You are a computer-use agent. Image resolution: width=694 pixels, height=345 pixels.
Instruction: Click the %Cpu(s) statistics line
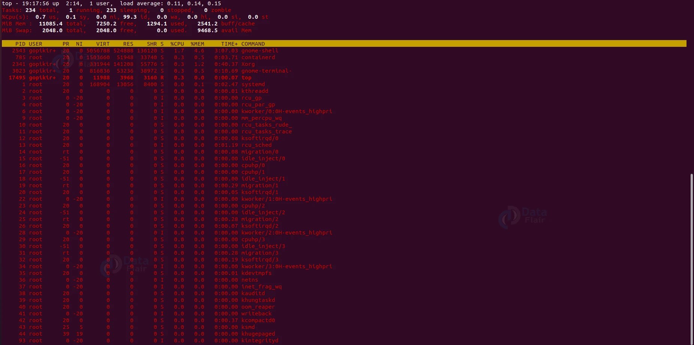click(112, 17)
